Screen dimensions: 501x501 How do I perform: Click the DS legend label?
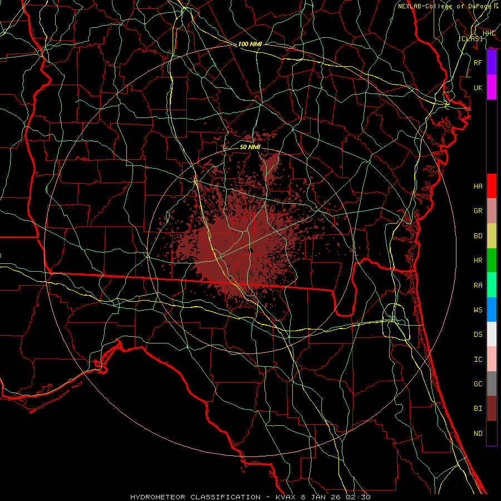tap(478, 335)
